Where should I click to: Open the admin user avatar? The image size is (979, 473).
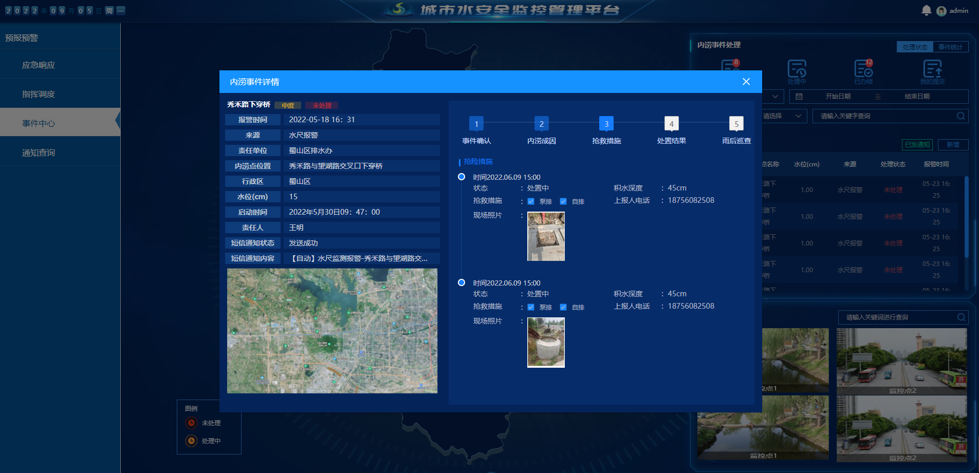[x=941, y=11]
